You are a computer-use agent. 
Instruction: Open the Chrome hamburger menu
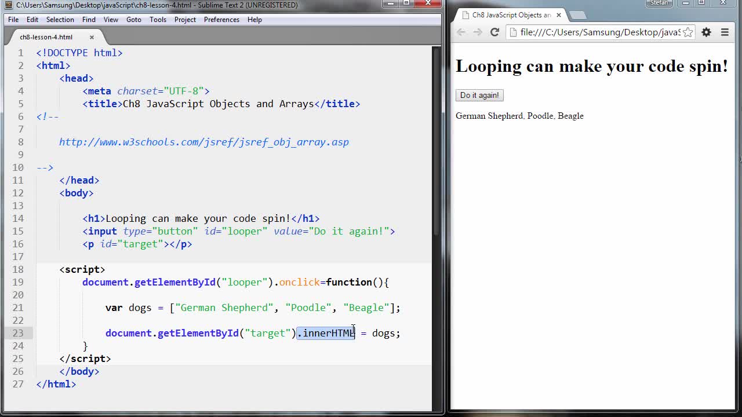click(x=725, y=32)
